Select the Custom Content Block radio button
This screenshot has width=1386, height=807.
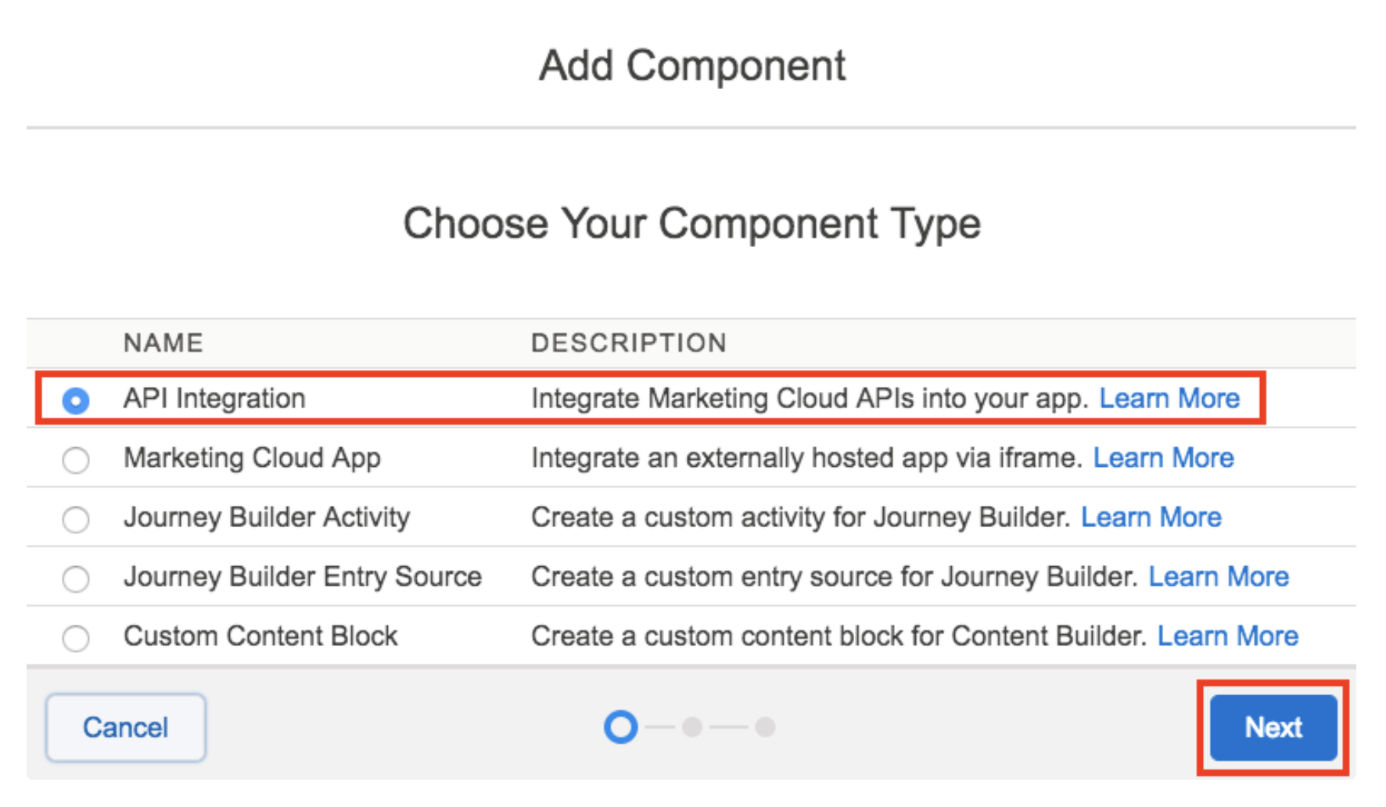[76, 638]
